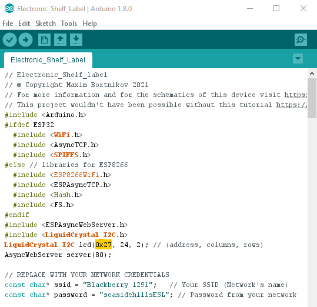This screenshot has width=317, height=307.
Task: Click the Verify checkmark button
Action: point(9,40)
